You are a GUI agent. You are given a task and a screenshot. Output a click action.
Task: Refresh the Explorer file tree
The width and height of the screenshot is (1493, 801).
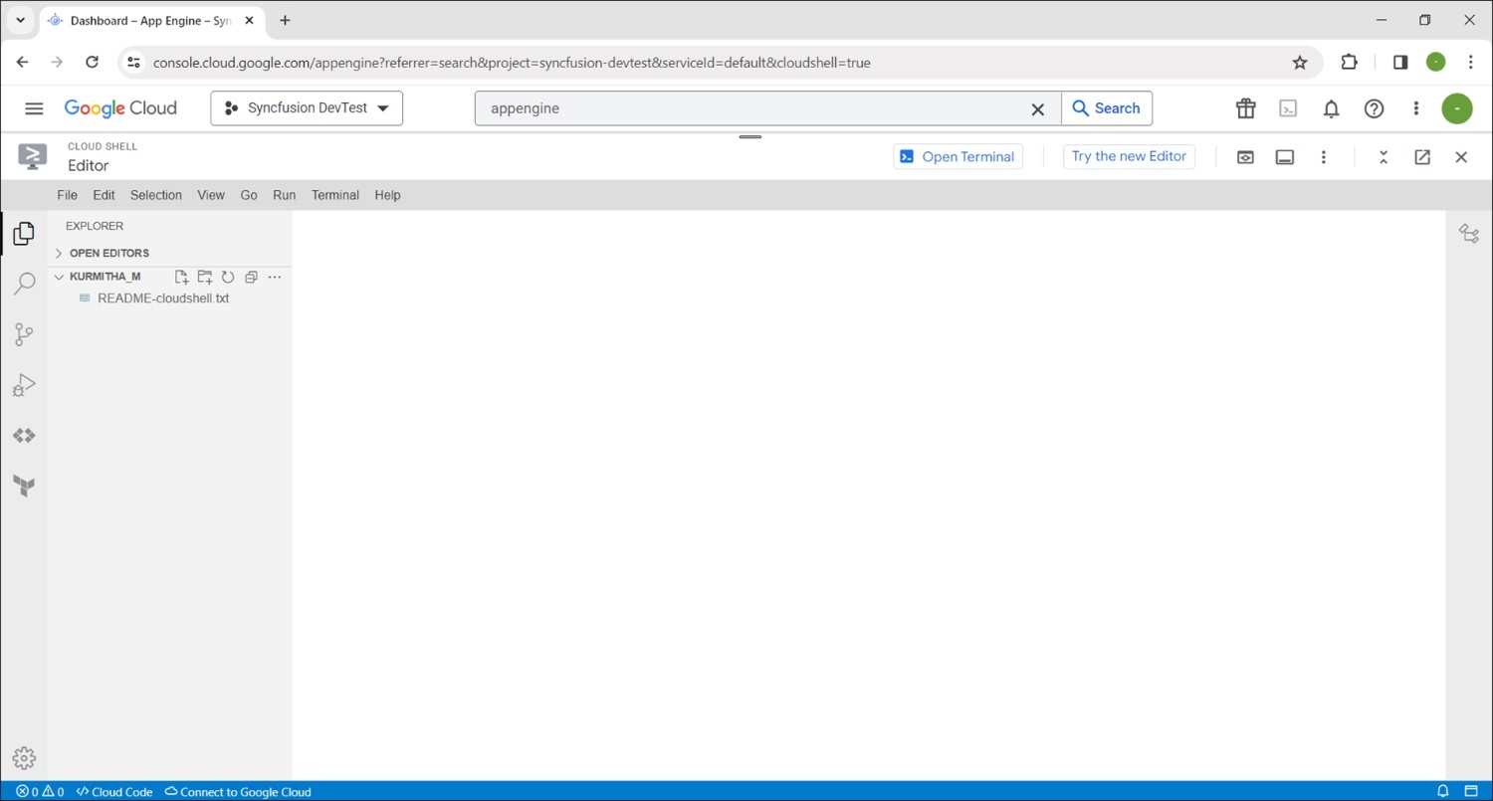click(228, 277)
